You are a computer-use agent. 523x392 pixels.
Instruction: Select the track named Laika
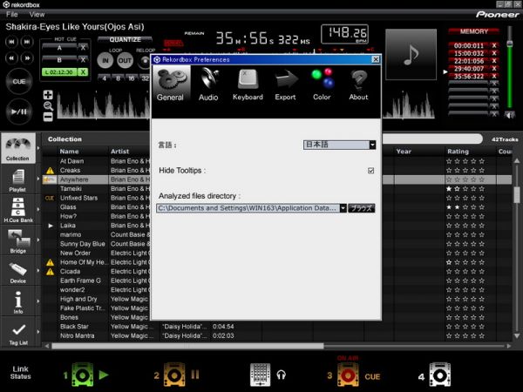(68, 226)
